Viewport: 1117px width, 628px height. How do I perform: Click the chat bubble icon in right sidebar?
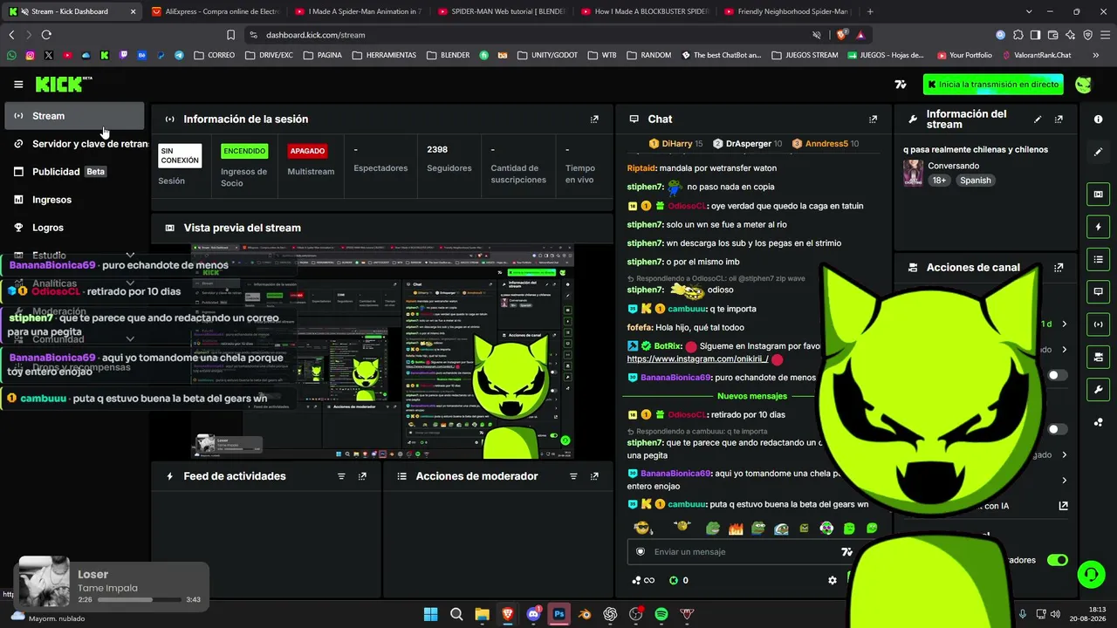pyautogui.click(x=1098, y=291)
